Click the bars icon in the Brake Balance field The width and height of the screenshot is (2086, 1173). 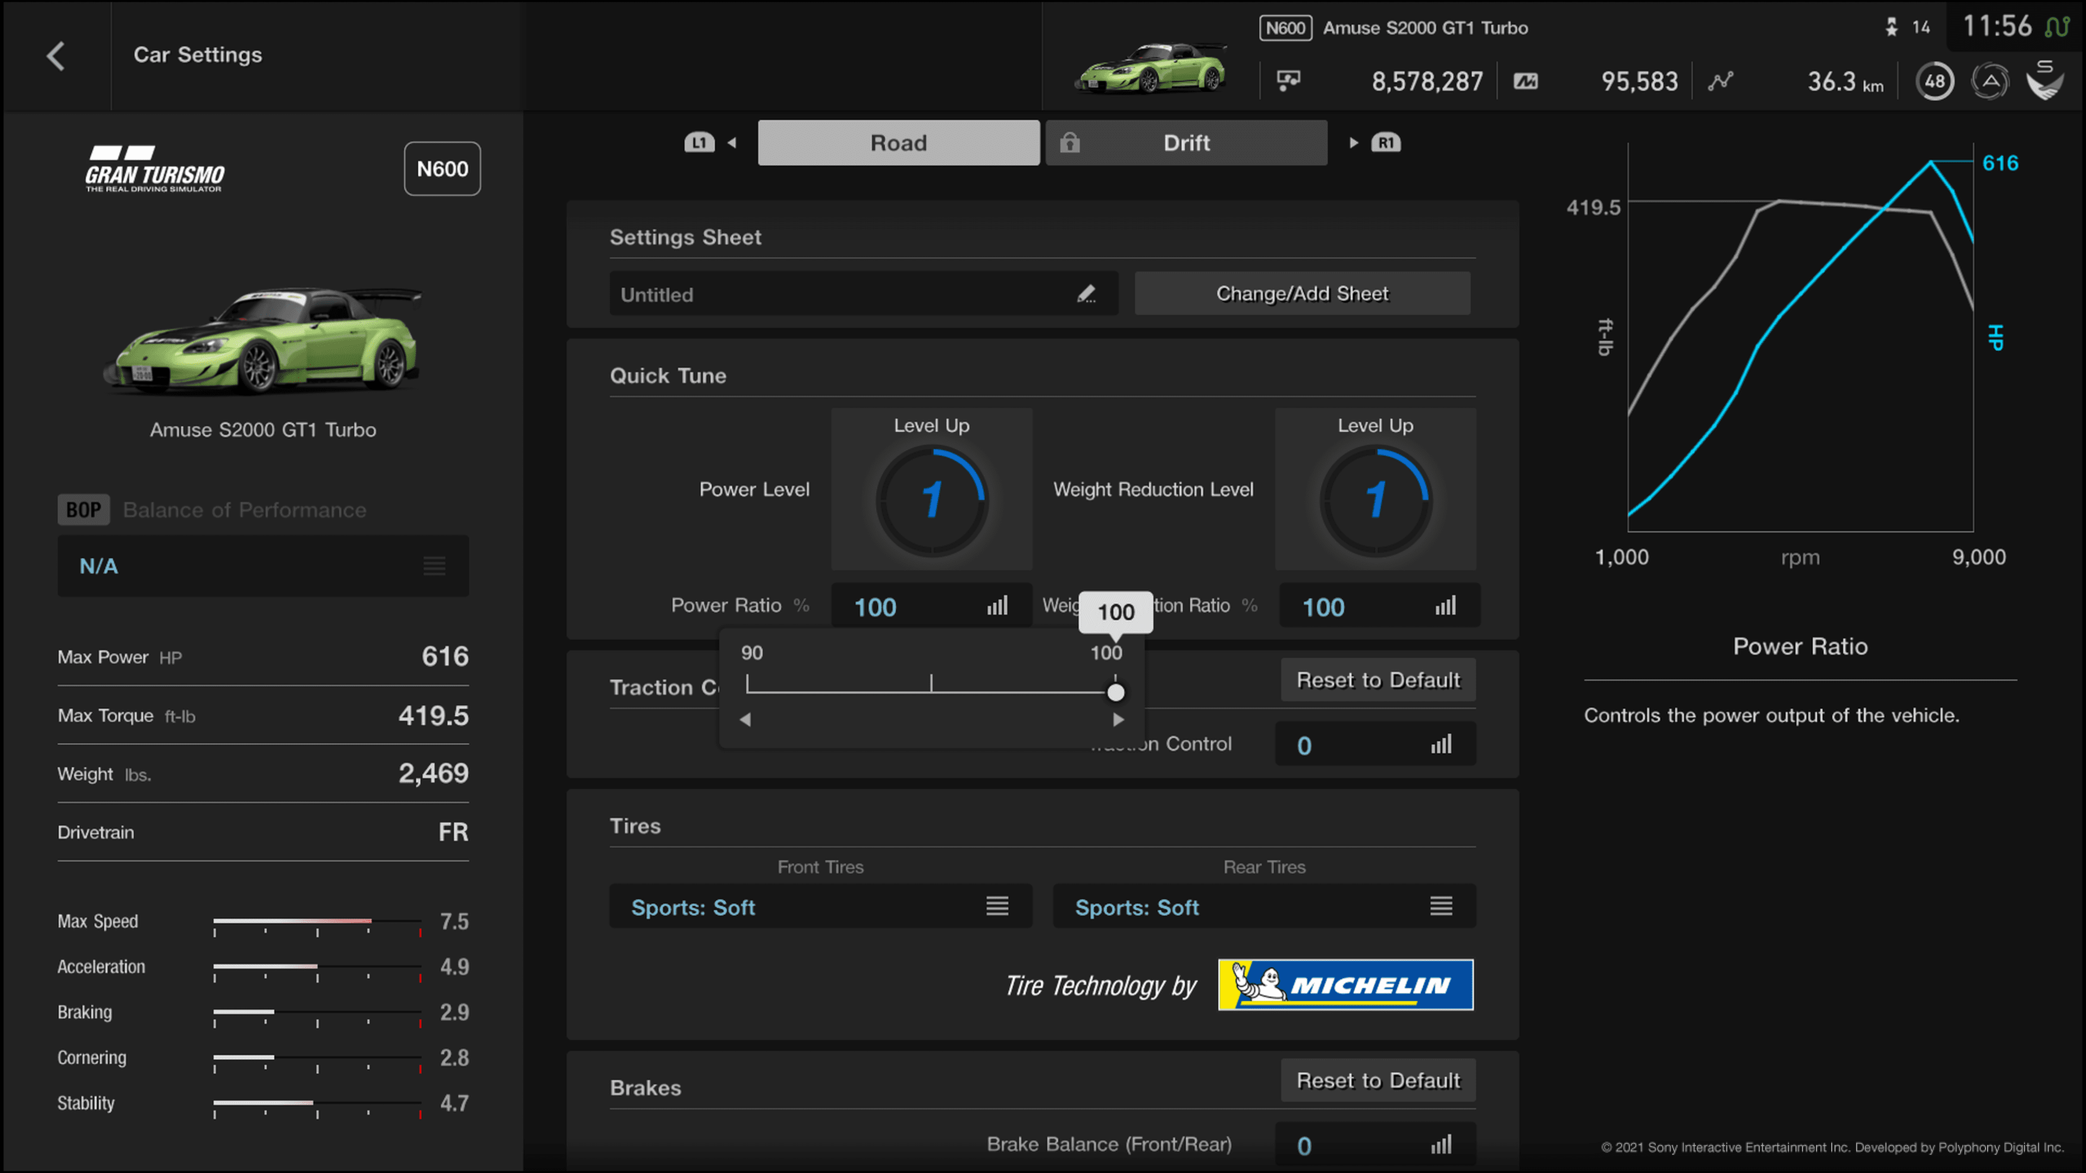pos(1441,1144)
